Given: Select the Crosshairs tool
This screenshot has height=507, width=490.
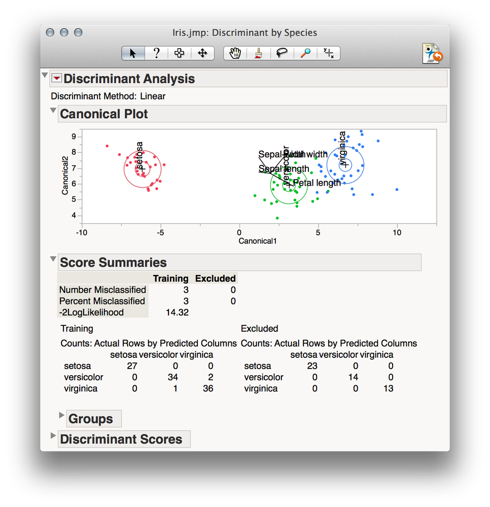Looking at the screenshot, I should coord(328,53).
